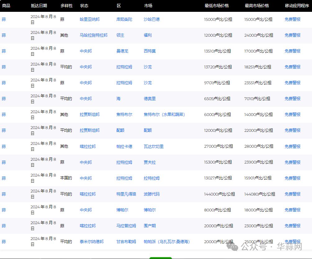Click the 最低市场价格 column header
Viewport: 312px width, 259px height.
(217, 6)
